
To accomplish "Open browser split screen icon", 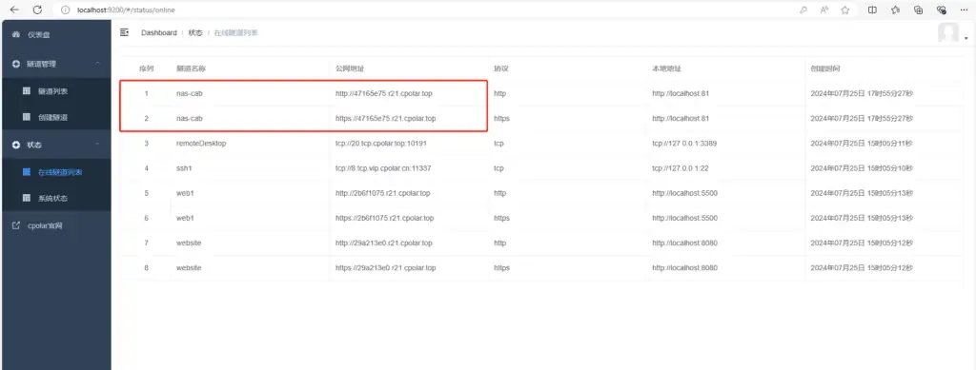I will click(873, 10).
